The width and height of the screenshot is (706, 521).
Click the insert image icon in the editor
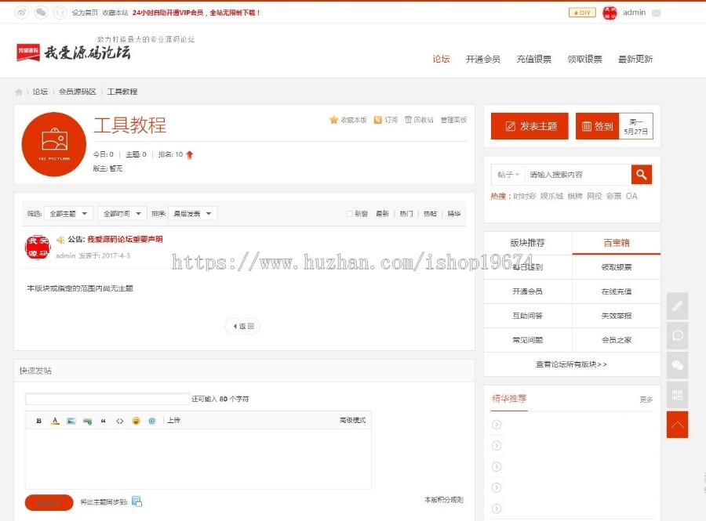[x=71, y=421]
